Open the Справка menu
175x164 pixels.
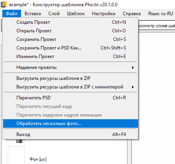click(132, 14)
